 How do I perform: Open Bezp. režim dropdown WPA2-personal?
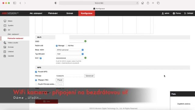[x=70, y=50]
